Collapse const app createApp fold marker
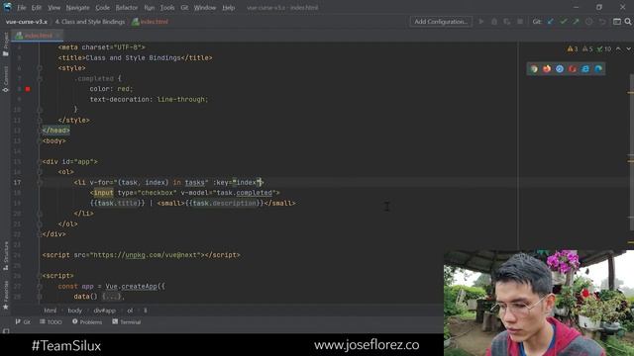 tap(40, 286)
